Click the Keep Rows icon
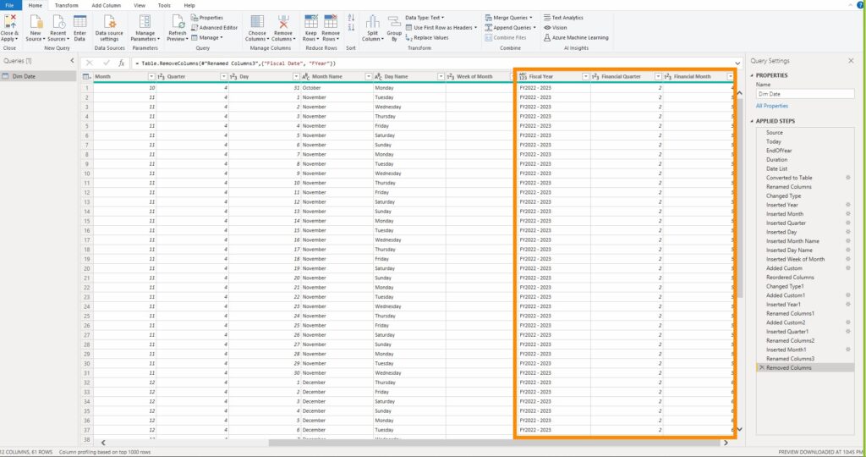 tap(311, 22)
